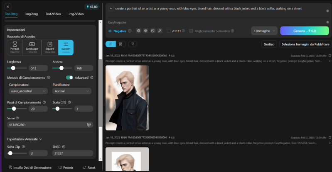332x172 pixels.
Task: Open the filter icon for results
Action: 132,44
